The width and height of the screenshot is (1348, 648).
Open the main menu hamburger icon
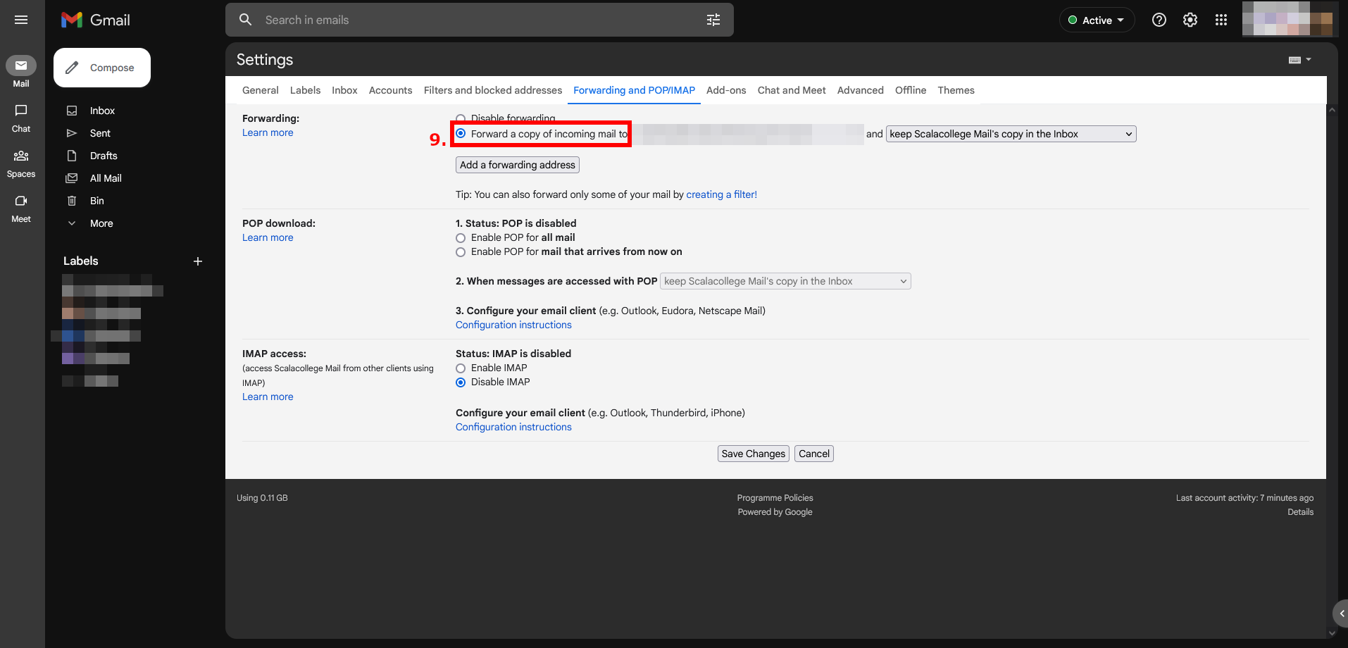pyautogui.click(x=21, y=20)
